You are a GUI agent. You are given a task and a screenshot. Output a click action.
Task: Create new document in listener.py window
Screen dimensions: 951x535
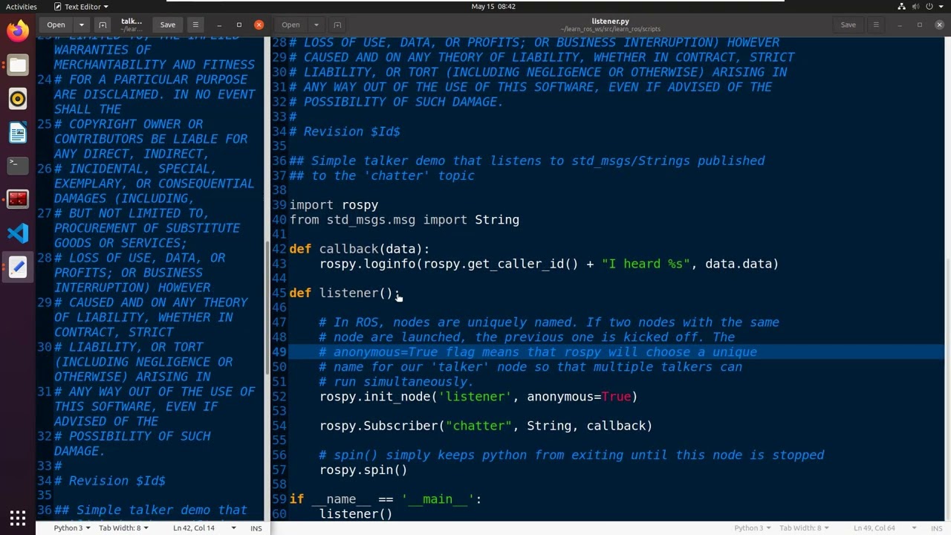pyautogui.click(x=337, y=25)
